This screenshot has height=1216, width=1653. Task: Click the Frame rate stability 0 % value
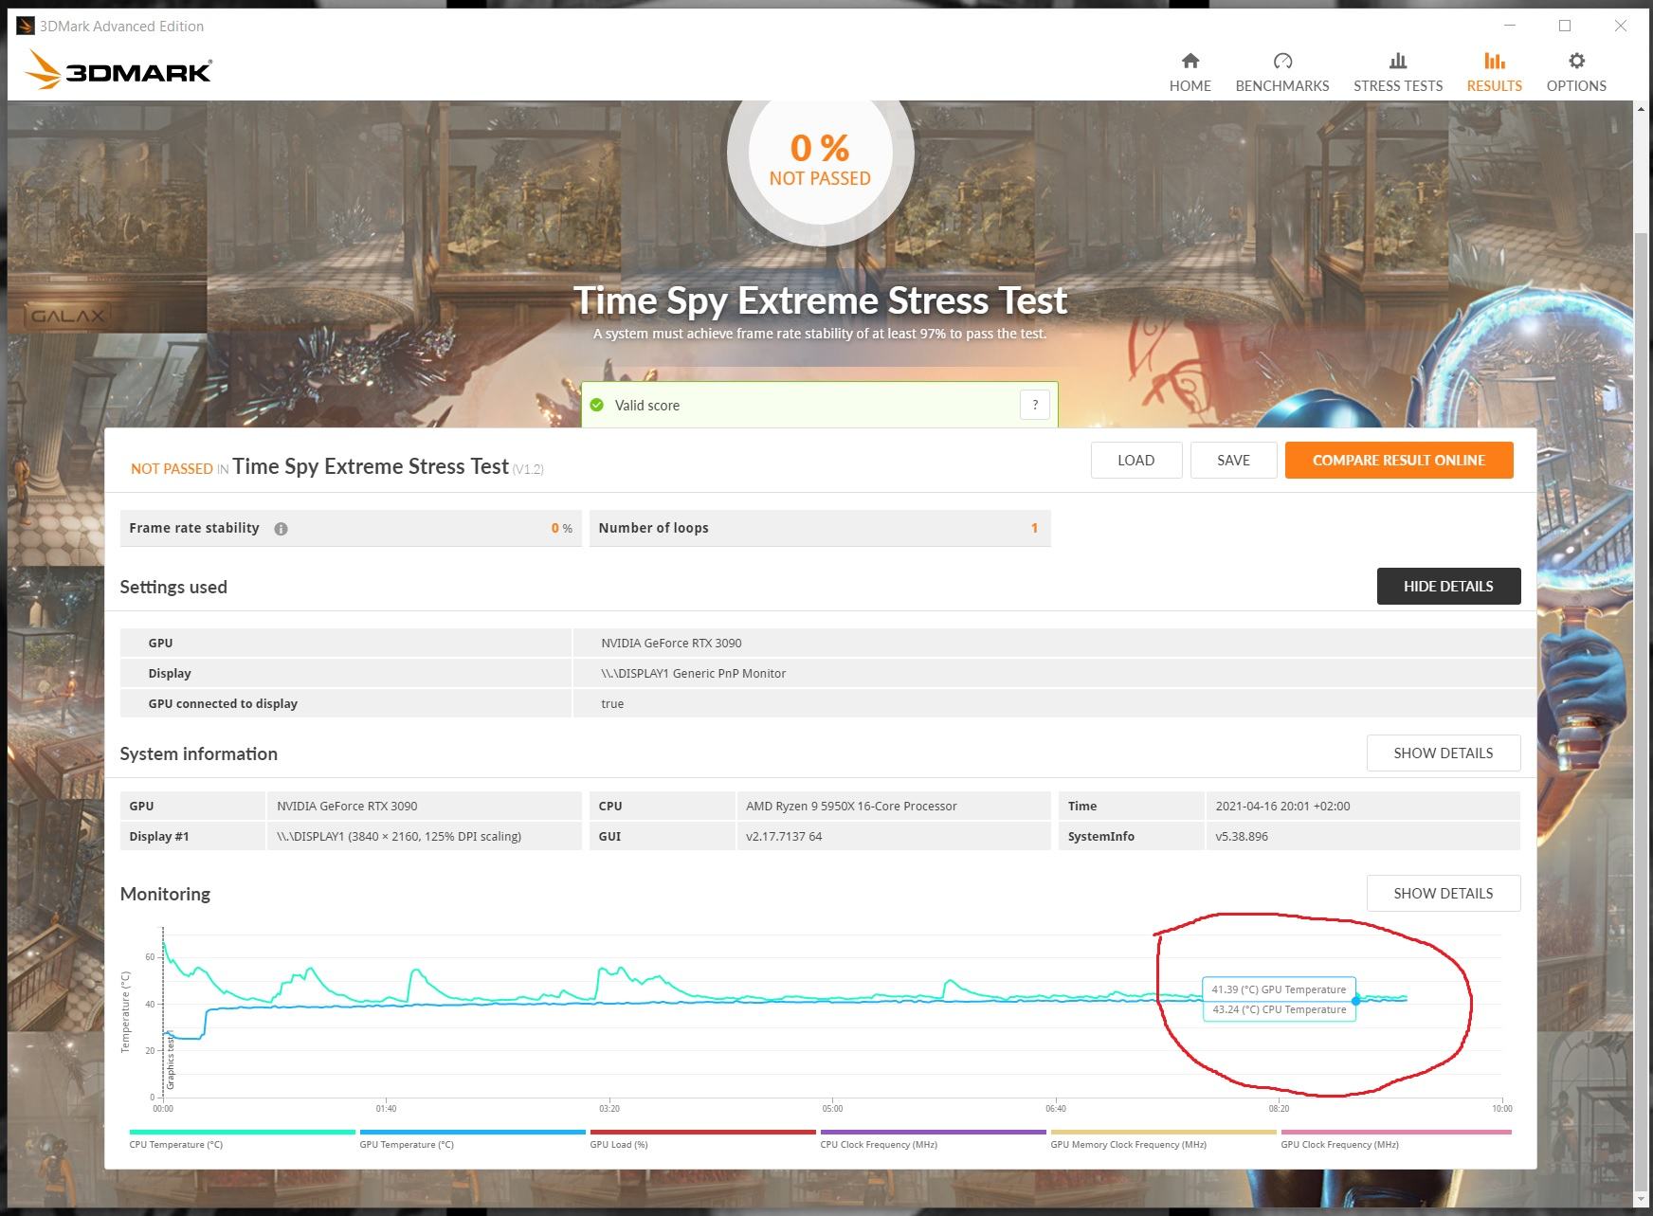coord(561,528)
